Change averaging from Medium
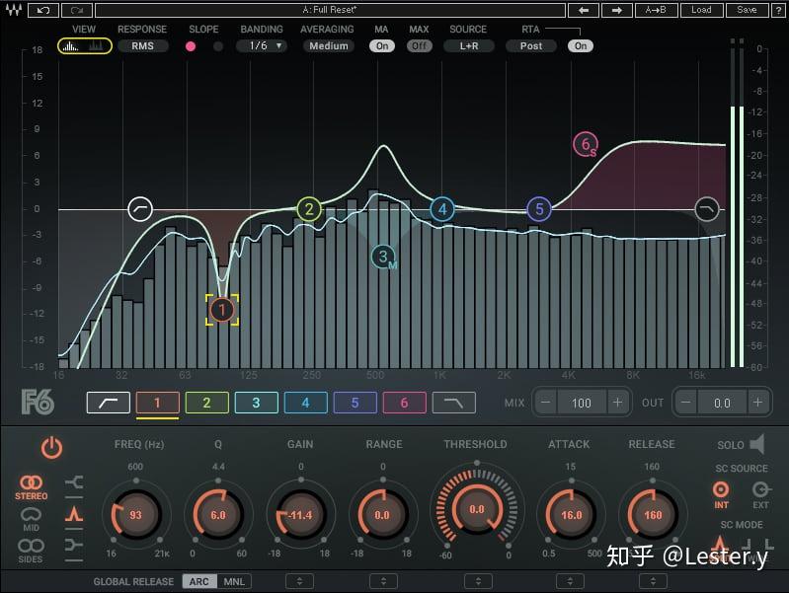This screenshot has width=789, height=593. point(329,46)
